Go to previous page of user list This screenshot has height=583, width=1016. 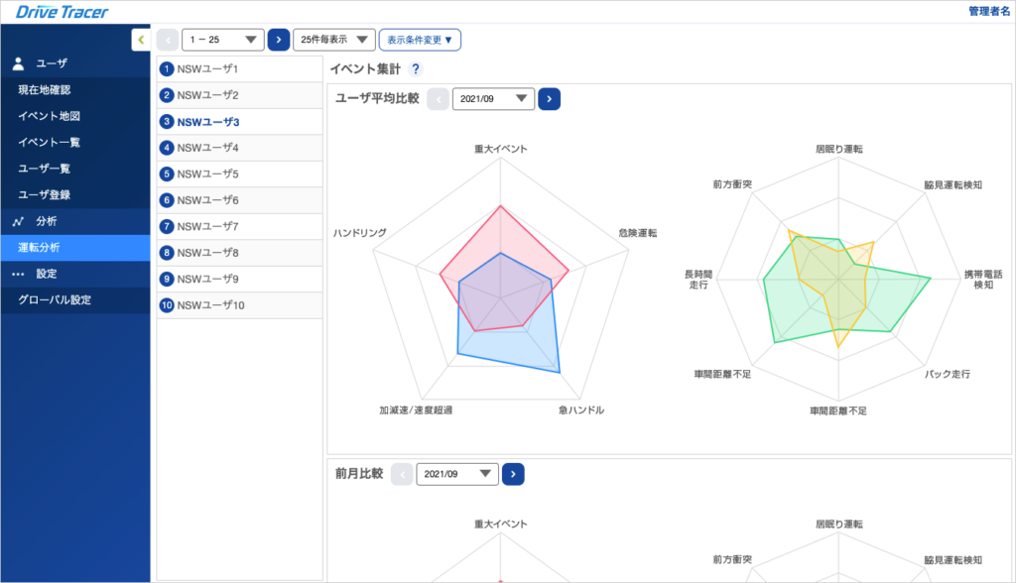(x=167, y=40)
